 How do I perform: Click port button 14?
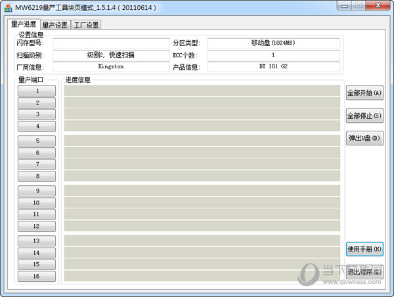(x=37, y=253)
